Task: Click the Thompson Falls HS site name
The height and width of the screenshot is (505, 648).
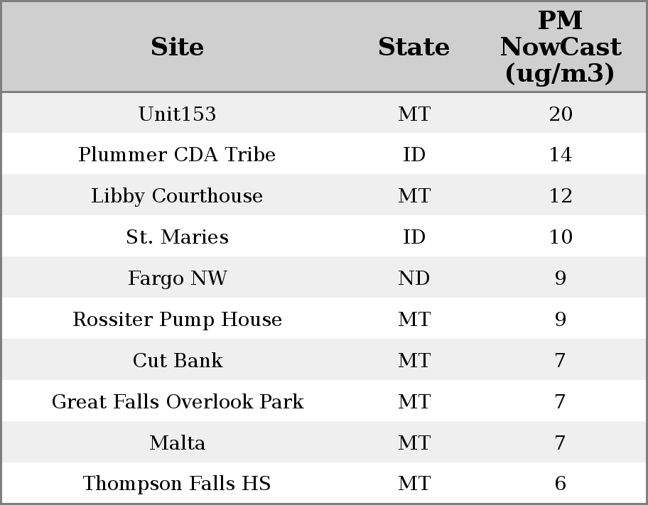Action: [x=177, y=484]
